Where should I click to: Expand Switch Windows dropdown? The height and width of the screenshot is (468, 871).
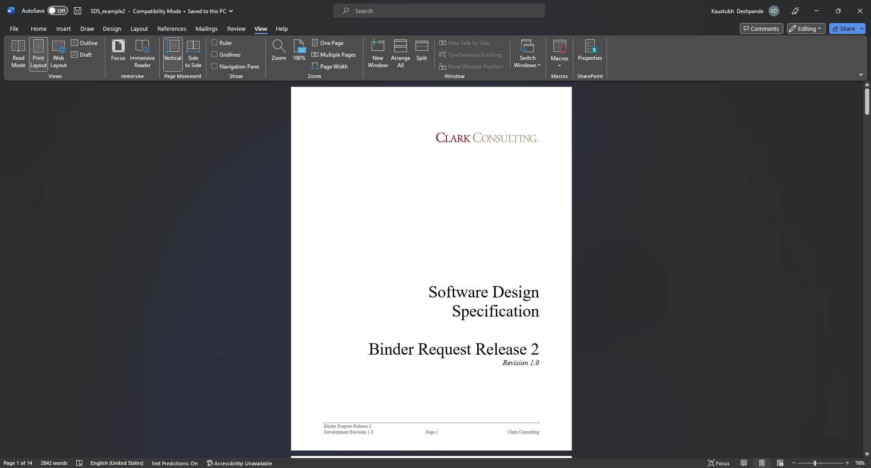click(x=527, y=54)
